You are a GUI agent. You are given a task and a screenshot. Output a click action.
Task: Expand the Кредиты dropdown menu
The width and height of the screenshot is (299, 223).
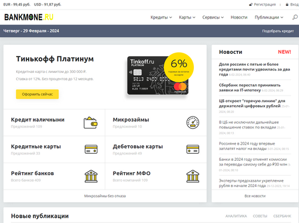coord(161,17)
